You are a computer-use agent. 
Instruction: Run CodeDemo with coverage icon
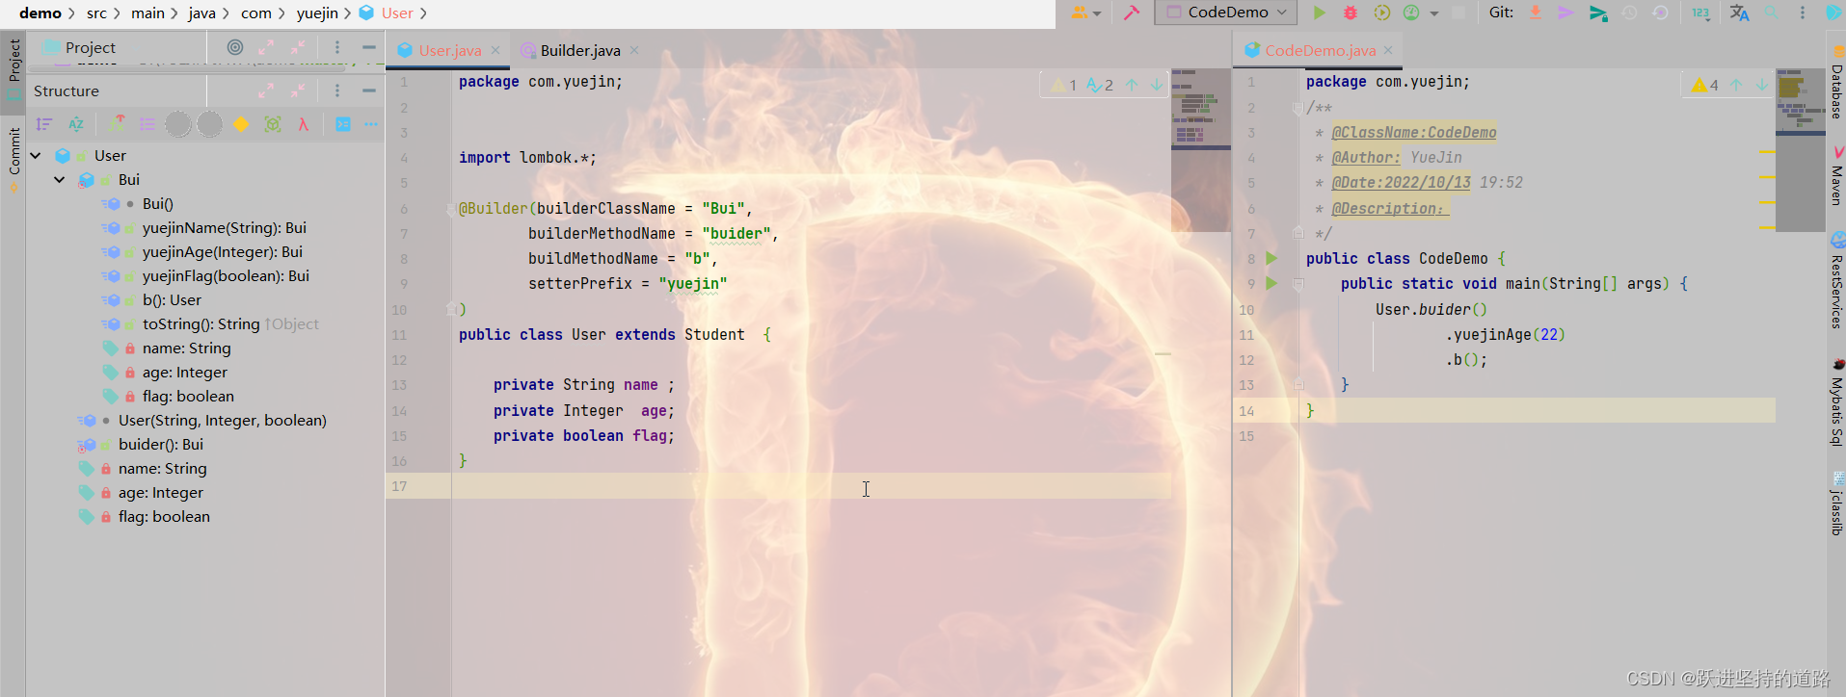[x=1381, y=13]
